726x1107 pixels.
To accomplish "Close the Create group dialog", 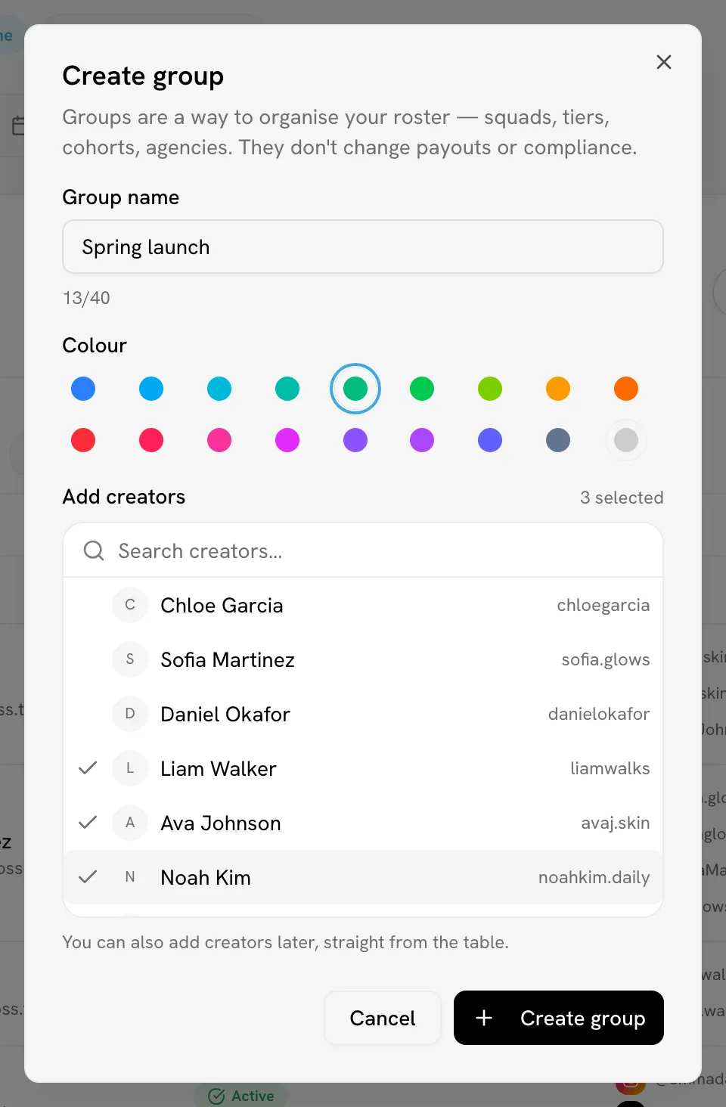I will click(664, 62).
